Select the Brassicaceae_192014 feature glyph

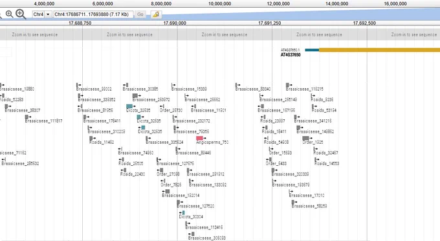[x=168, y=191]
